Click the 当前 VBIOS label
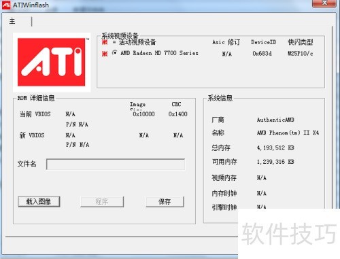This screenshot has height=259, width=340. coord(35,114)
